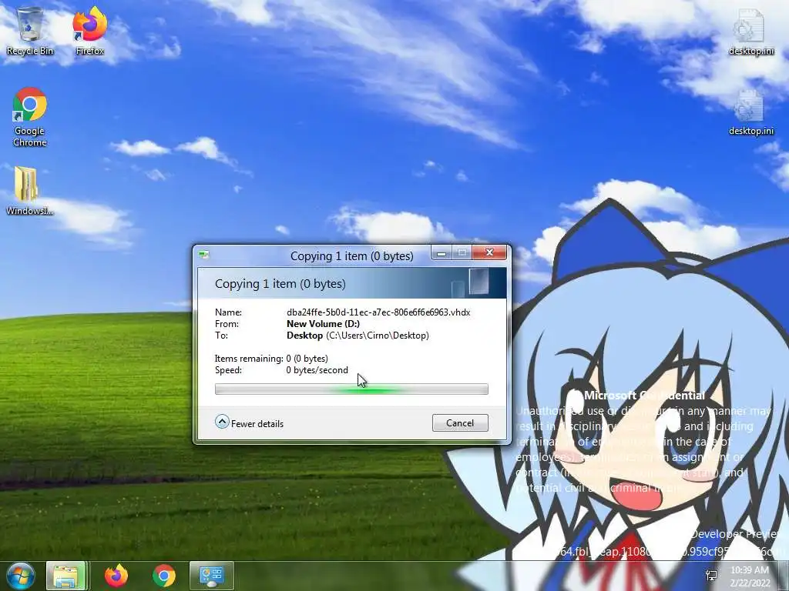Select the Google Chrome desktop shortcut
The width and height of the screenshot is (789, 591).
(30, 117)
